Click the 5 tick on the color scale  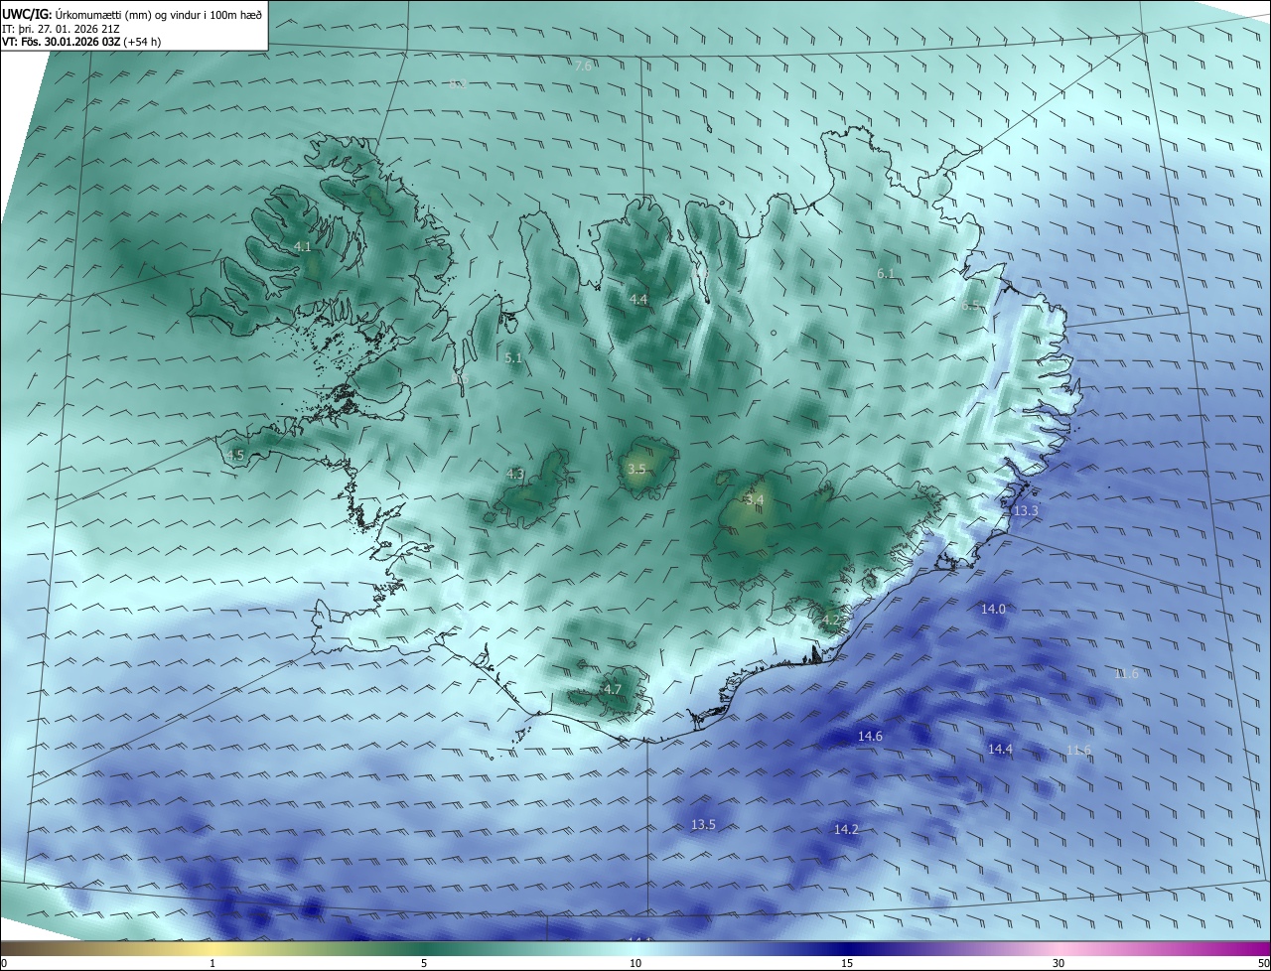[424, 963]
